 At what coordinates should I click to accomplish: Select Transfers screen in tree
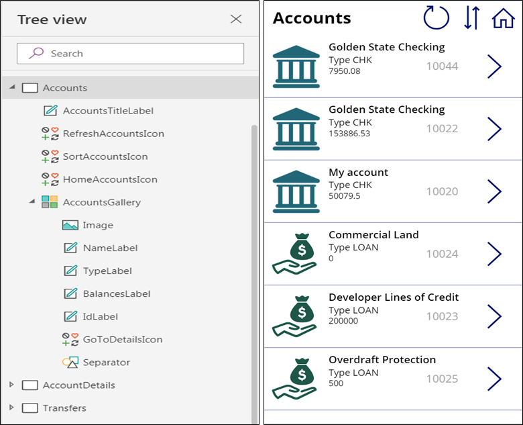click(x=64, y=408)
